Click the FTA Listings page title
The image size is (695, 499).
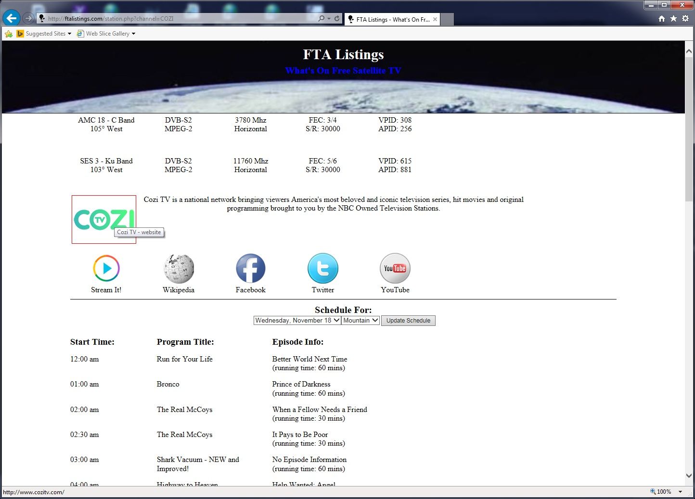coord(343,54)
